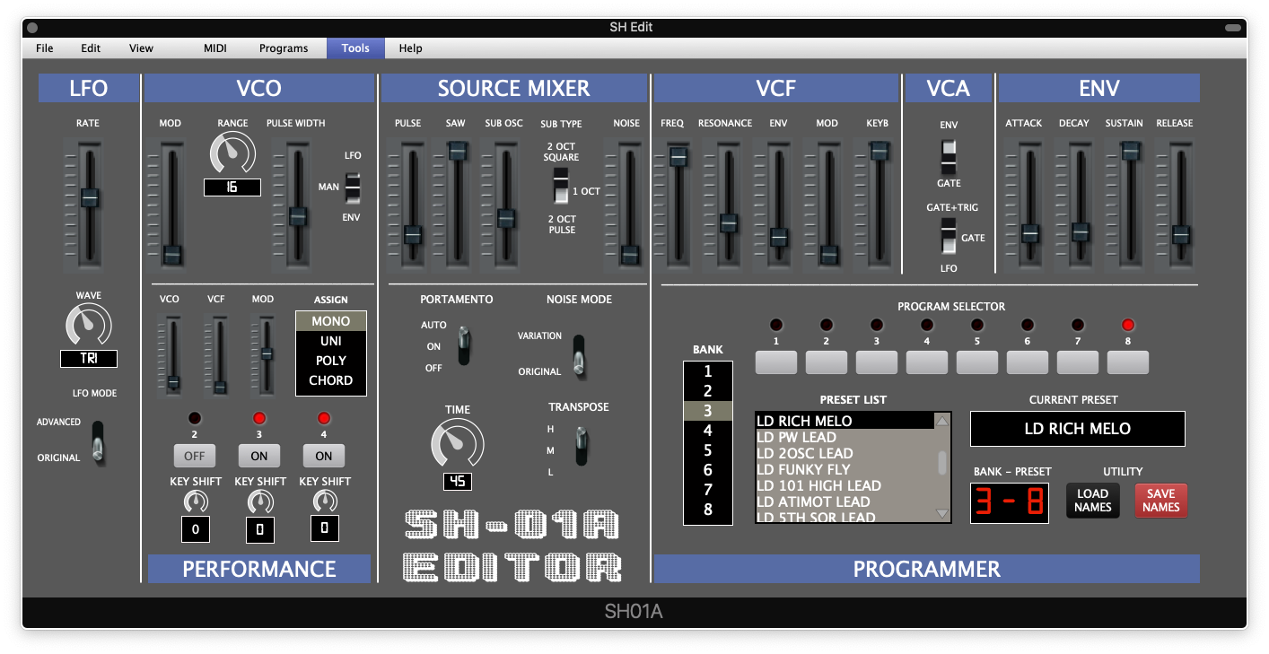This screenshot has width=1269, height=654.
Task: Toggle the SUB TYPE octave switch
Action: (x=560, y=187)
